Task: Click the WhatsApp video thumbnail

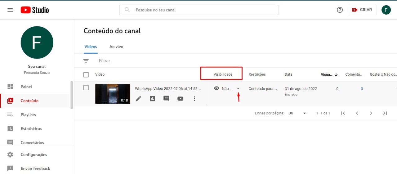Action: [x=113, y=94]
